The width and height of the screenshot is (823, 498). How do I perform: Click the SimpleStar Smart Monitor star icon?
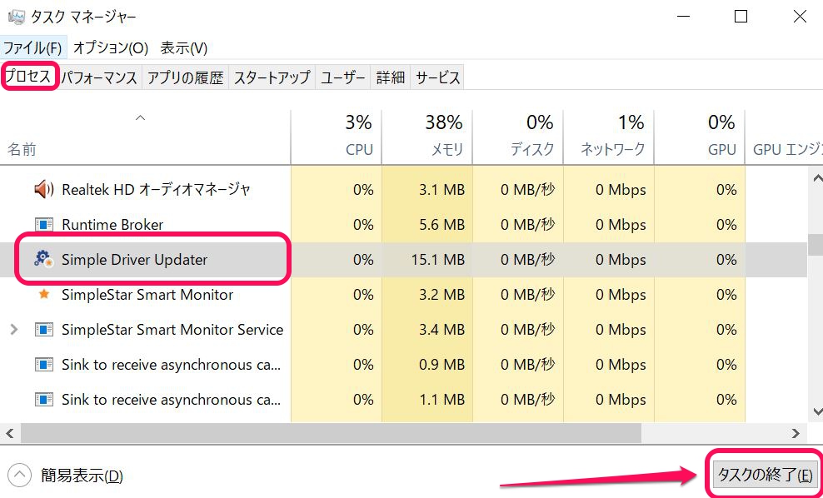(43, 295)
